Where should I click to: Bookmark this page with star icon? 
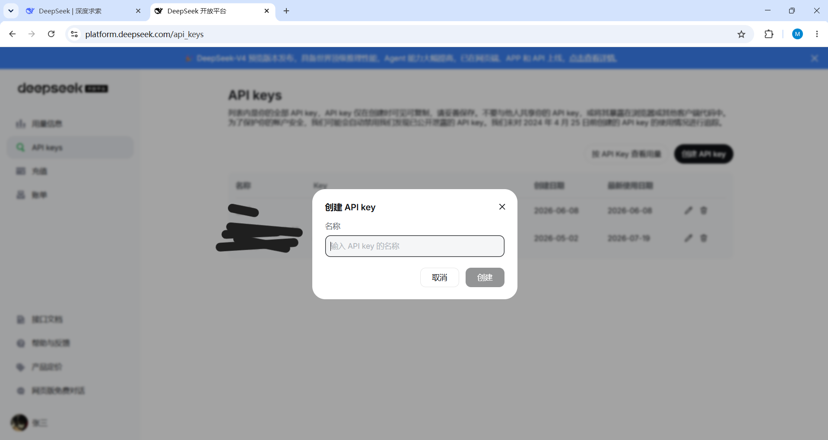741,34
